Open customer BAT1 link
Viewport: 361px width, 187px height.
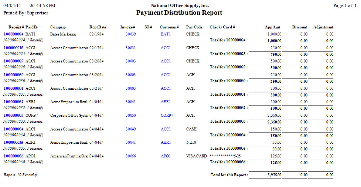[166, 34]
